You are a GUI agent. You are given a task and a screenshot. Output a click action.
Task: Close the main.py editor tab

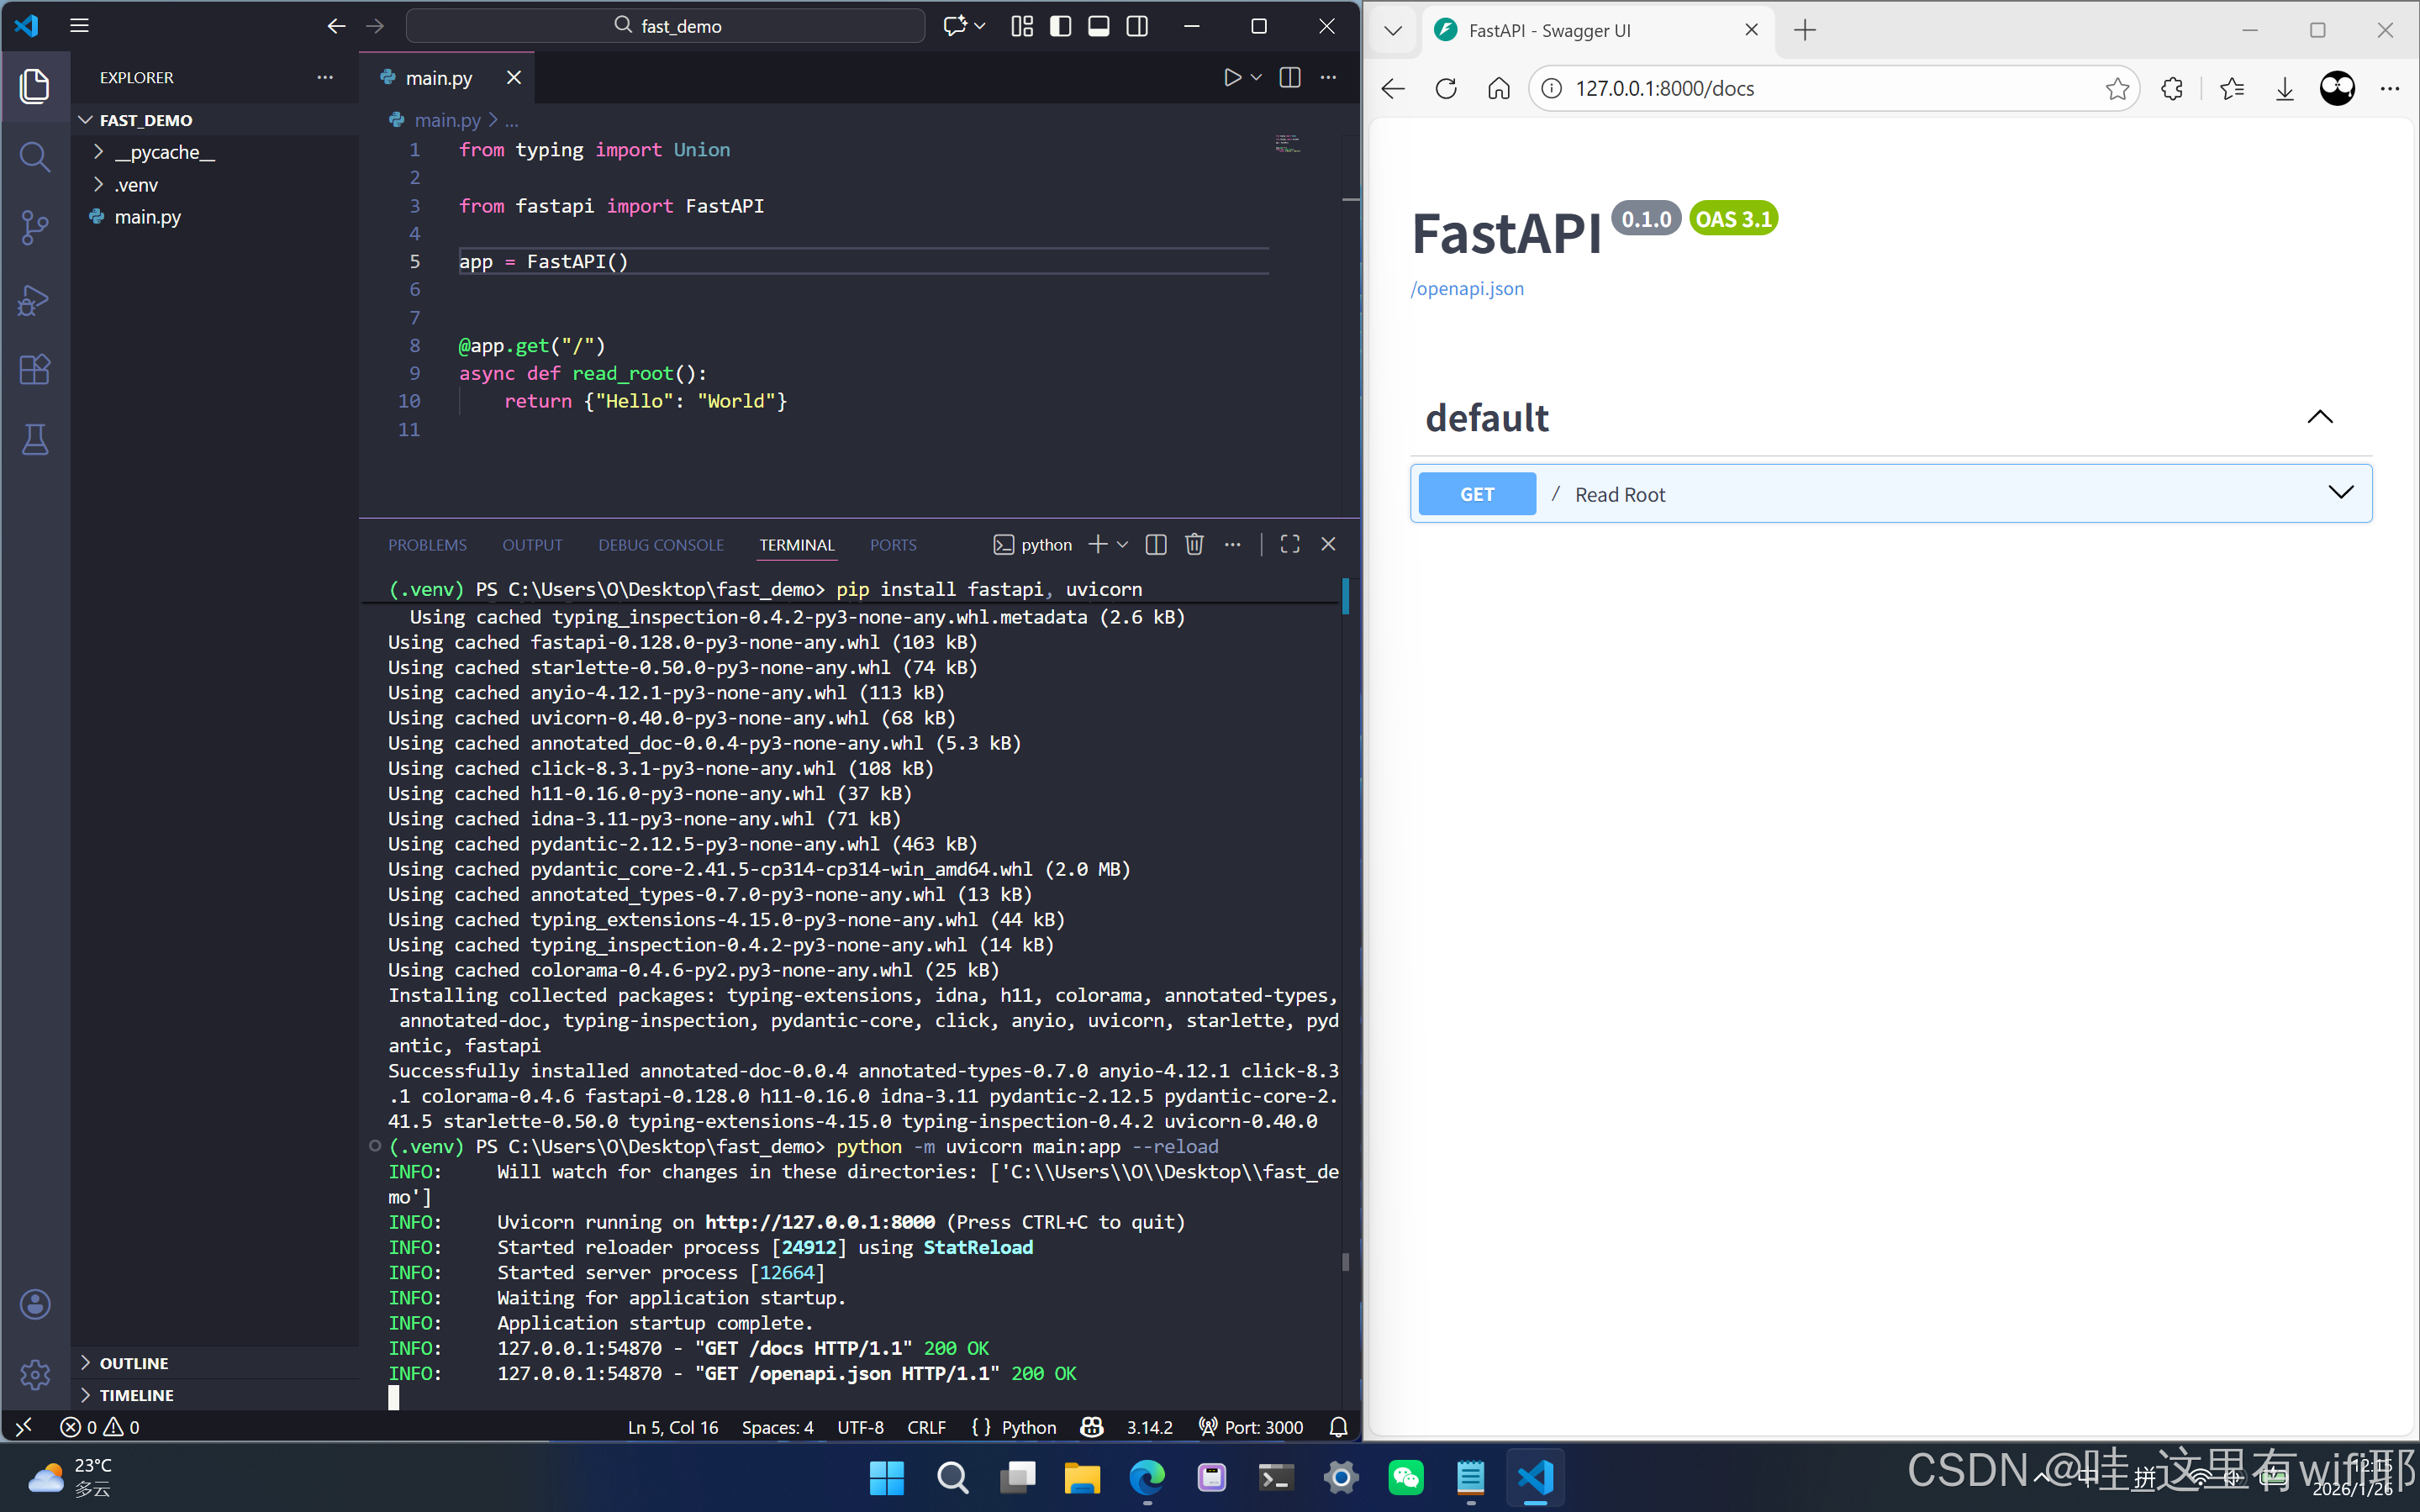coord(514,77)
